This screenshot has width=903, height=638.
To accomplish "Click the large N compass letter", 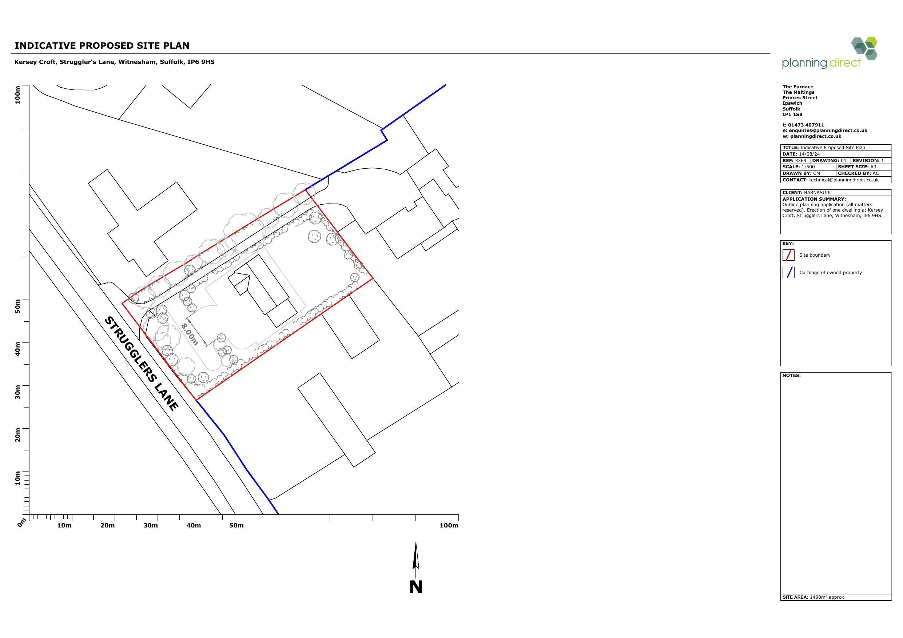I will point(416,587).
